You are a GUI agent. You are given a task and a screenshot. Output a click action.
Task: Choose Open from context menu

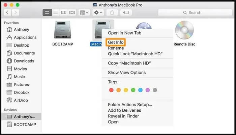(x=113, y=122)
